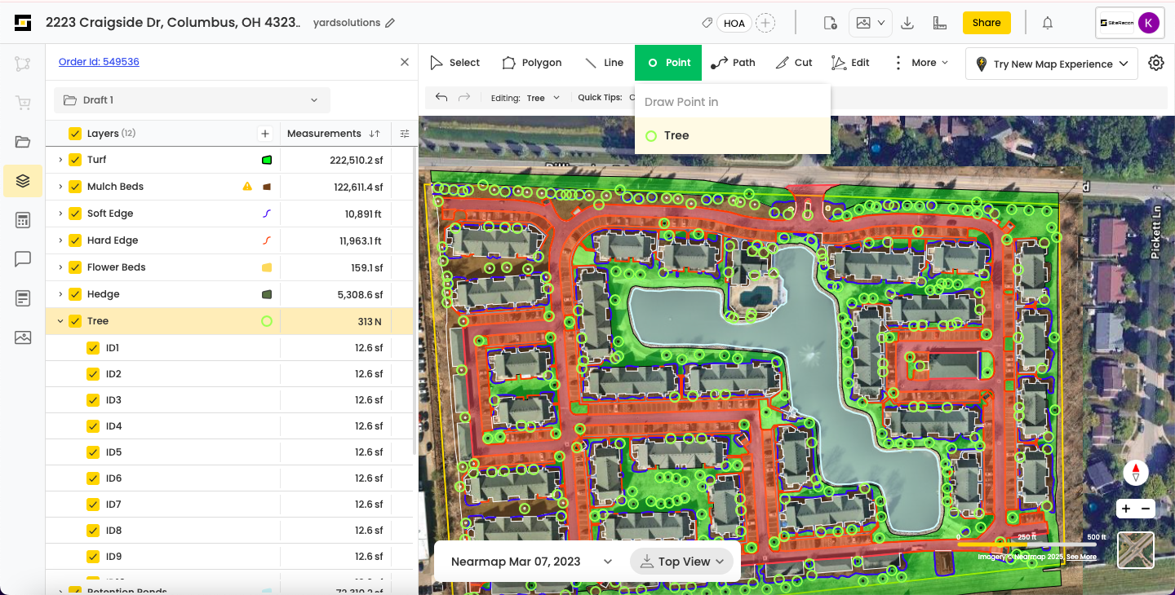Open the measurement ruler icon in header

coord(939,23)
